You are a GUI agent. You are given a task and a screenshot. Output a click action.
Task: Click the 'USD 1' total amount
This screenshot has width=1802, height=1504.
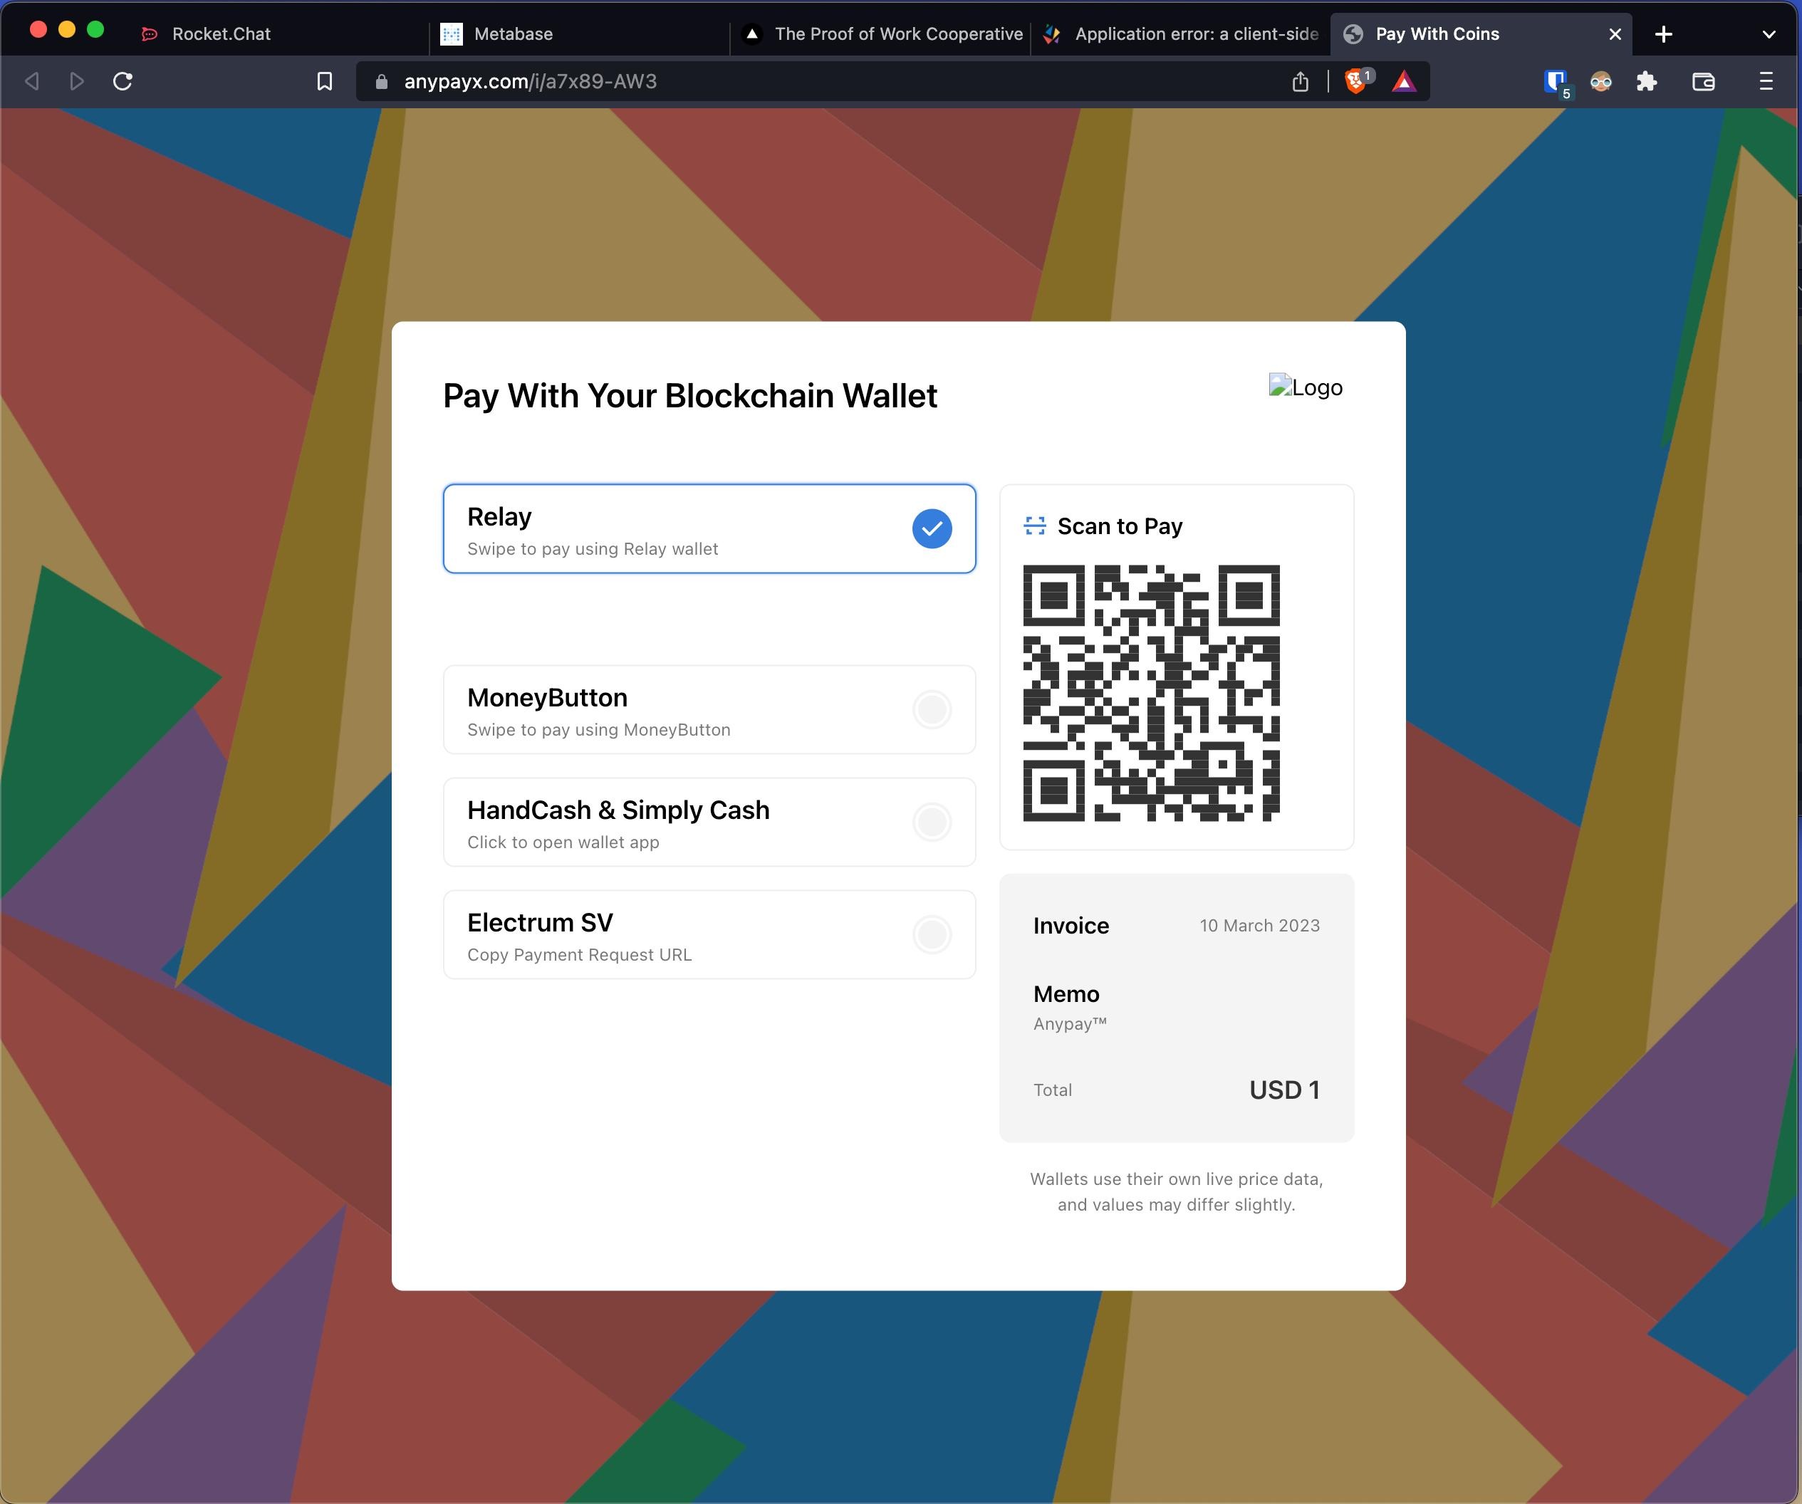[x=1285, y=1090]
